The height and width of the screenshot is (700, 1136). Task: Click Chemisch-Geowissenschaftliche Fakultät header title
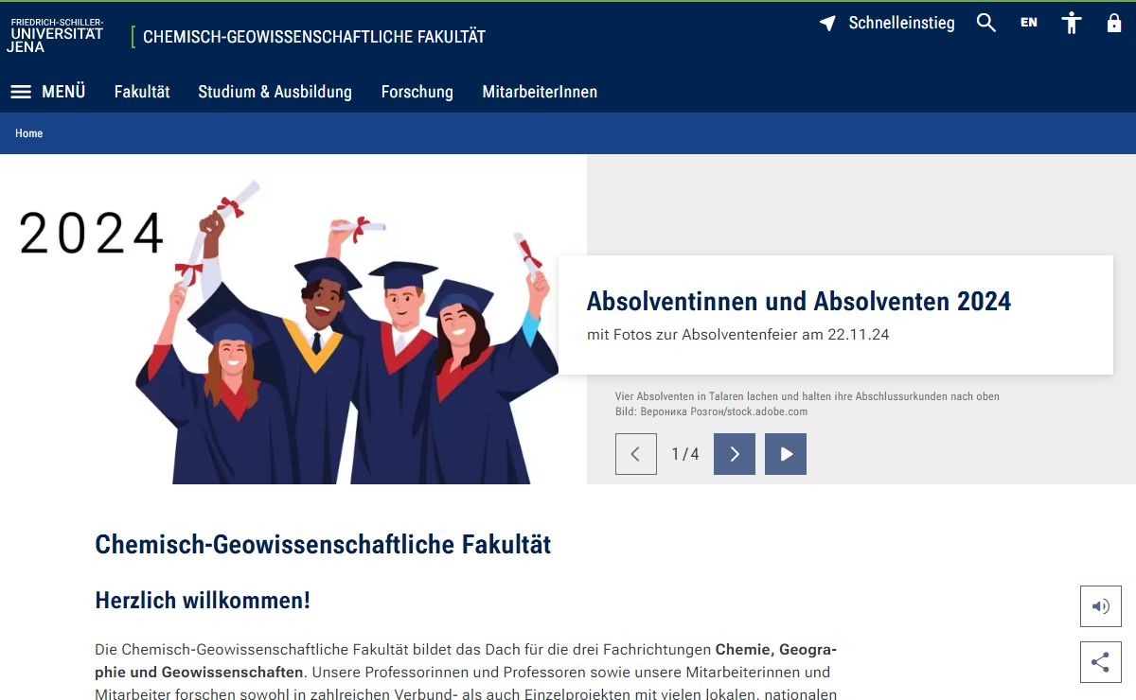click(x=313, y=37)
